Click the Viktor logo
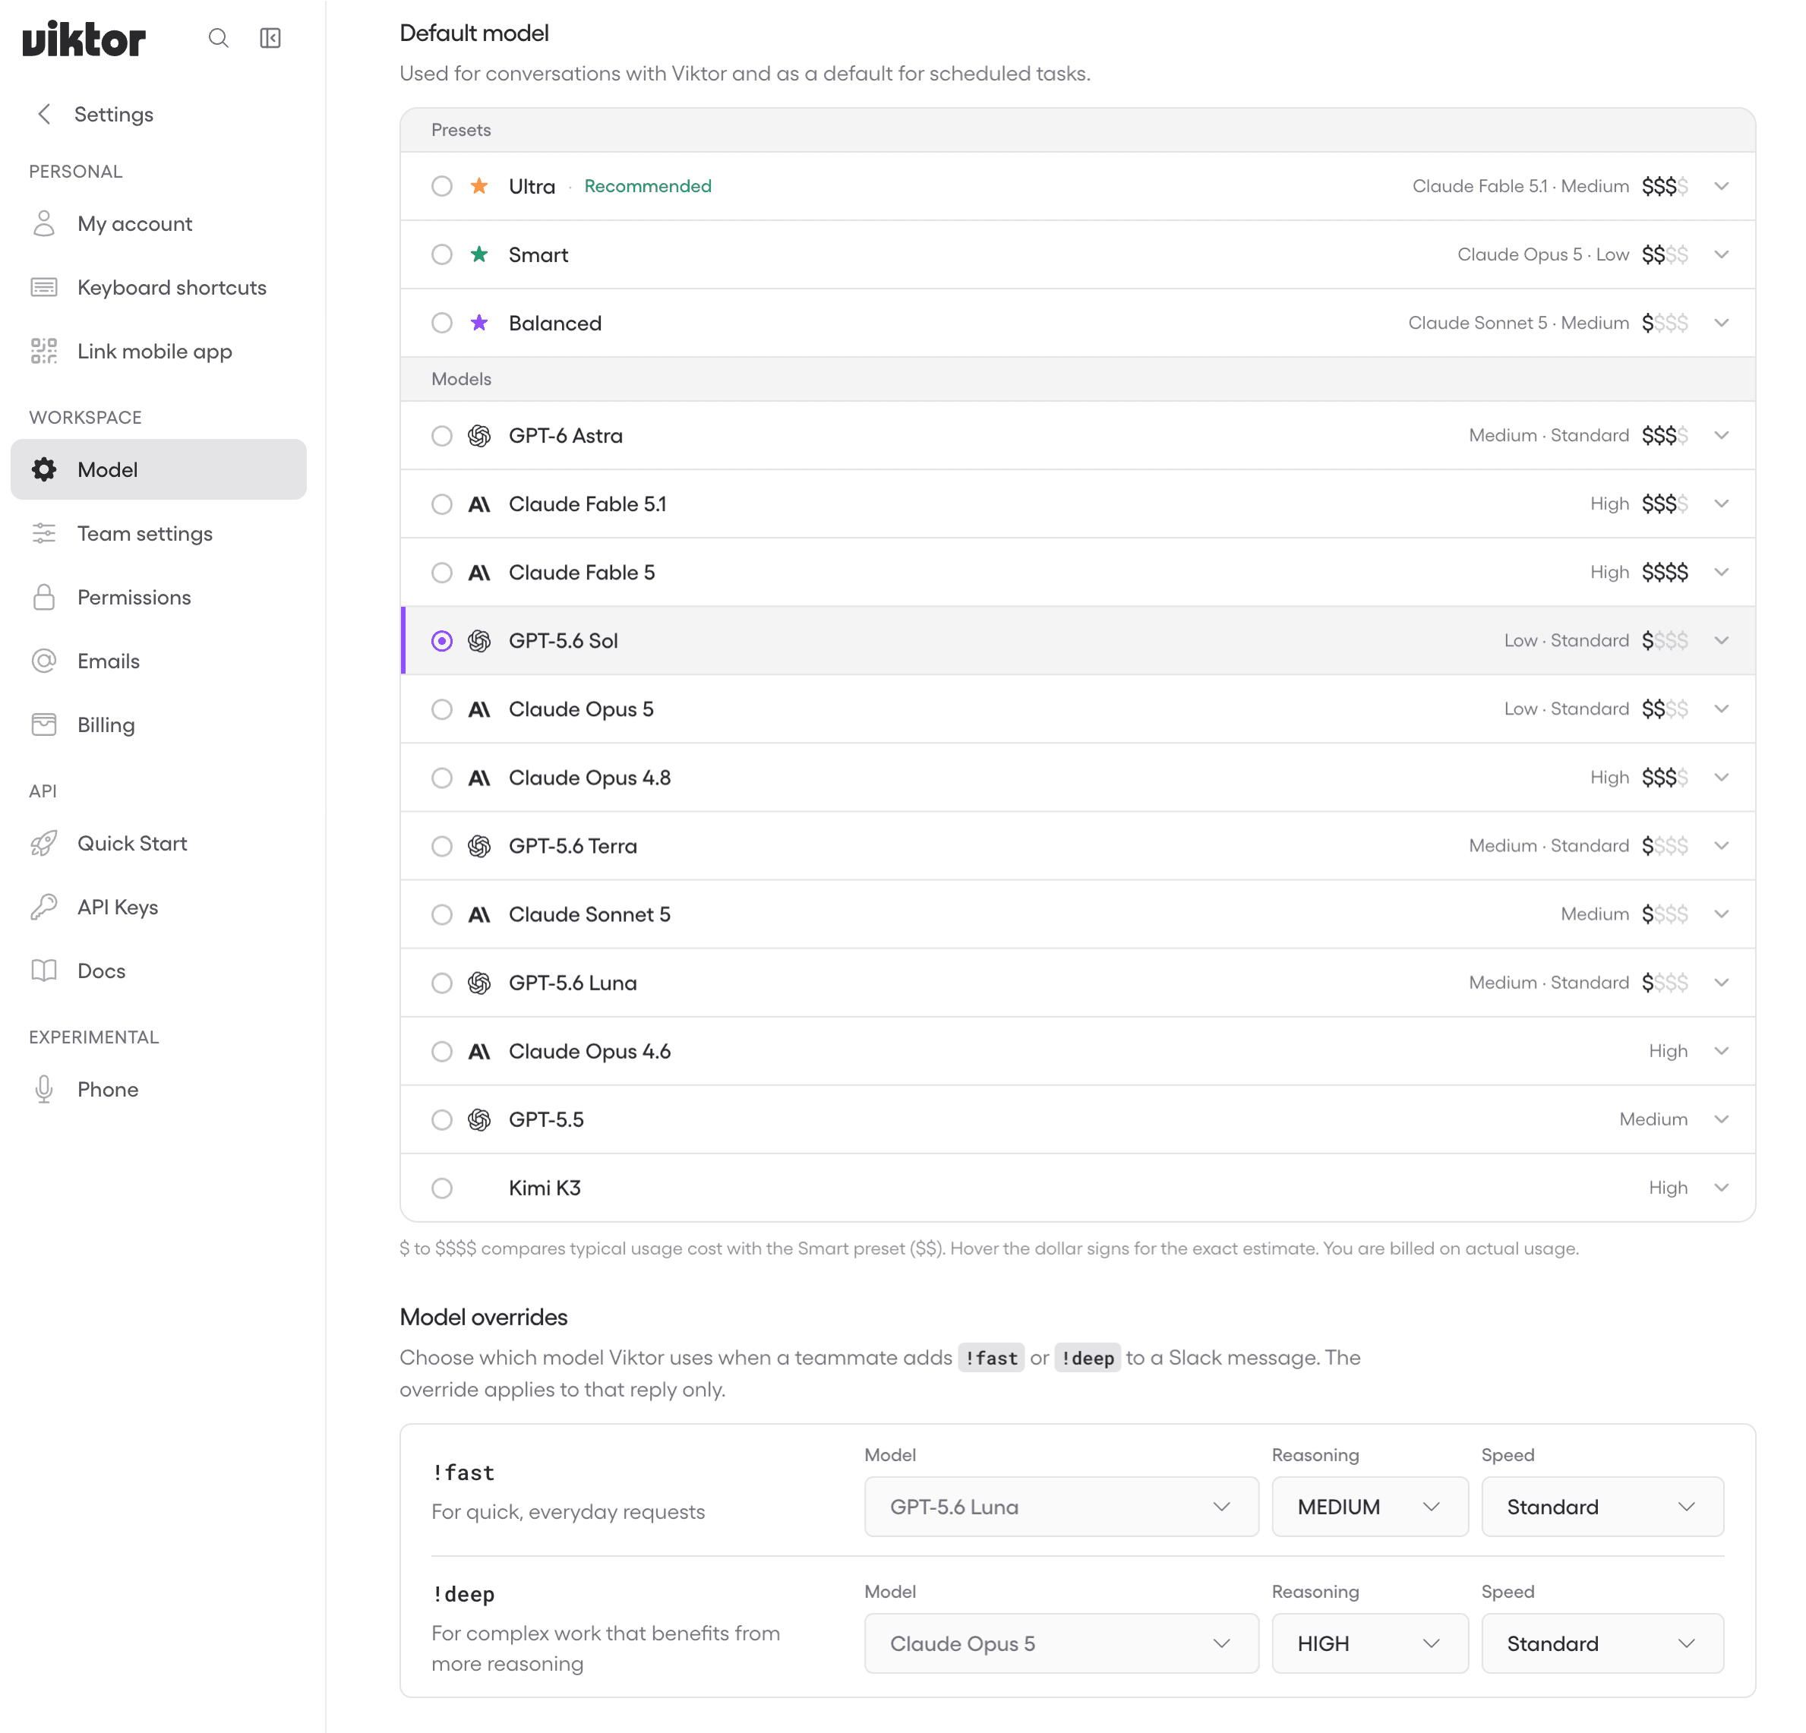 pyautogui.click(x=84, y=39)
